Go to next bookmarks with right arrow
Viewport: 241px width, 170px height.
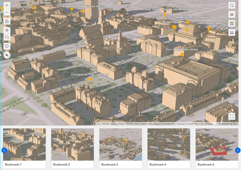point(238,150)
